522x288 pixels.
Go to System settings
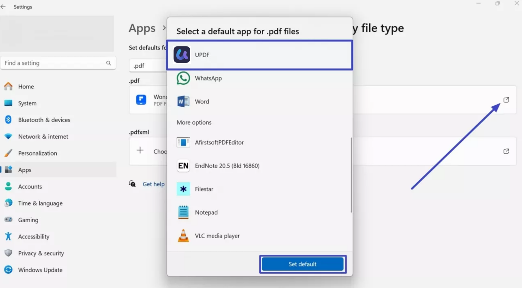(58, 103)
